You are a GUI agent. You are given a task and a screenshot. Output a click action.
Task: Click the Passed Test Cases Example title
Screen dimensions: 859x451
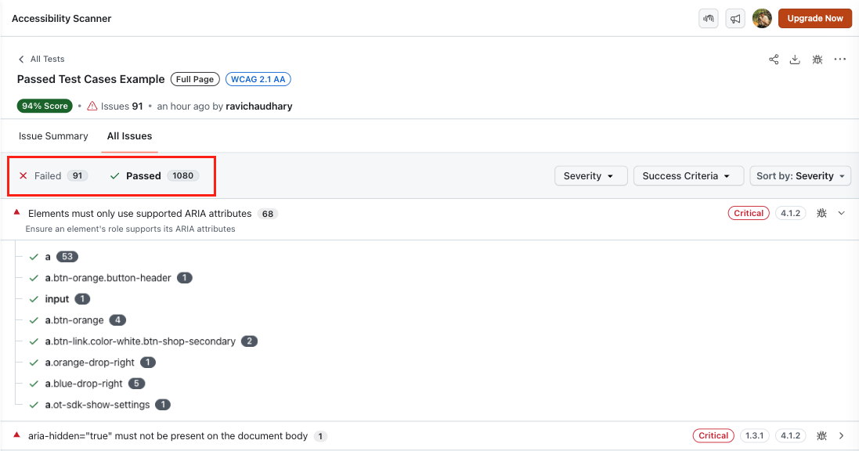coord(91,79)
